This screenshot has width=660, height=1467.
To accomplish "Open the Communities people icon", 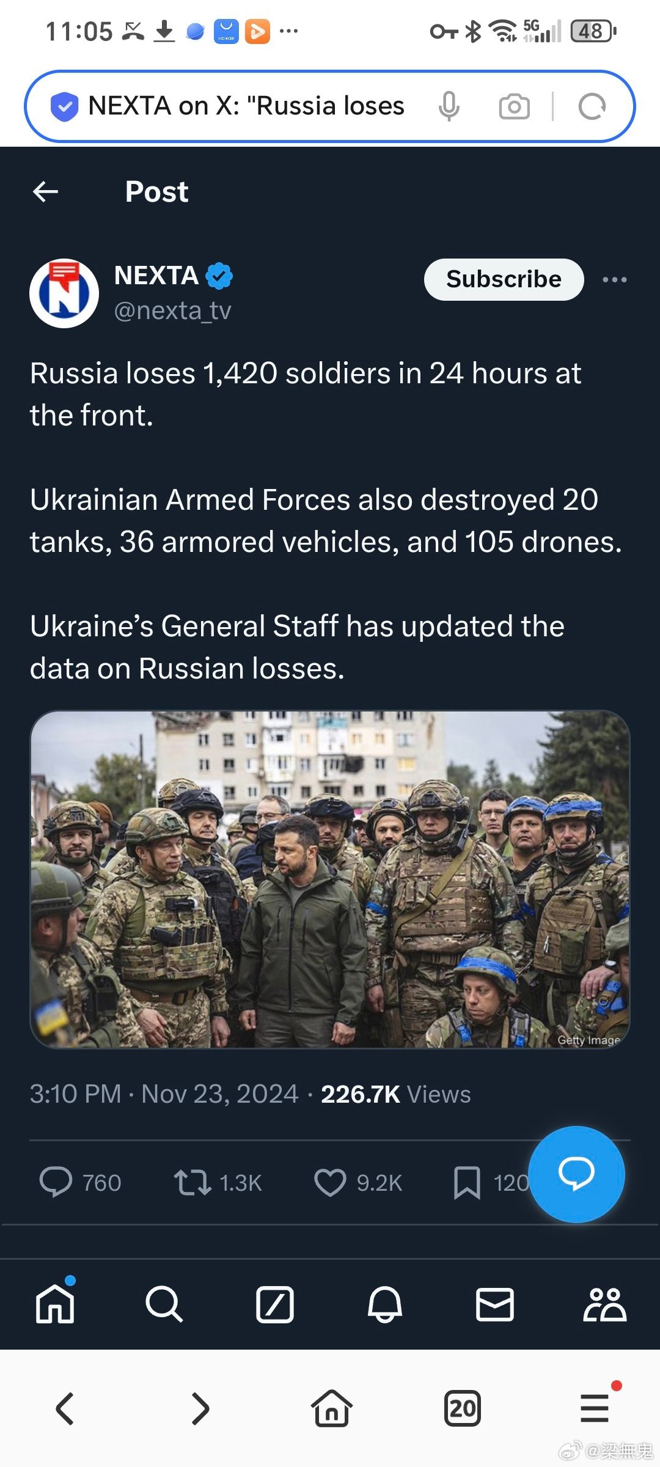I will pyautogui.click(x=604, y=1304).
